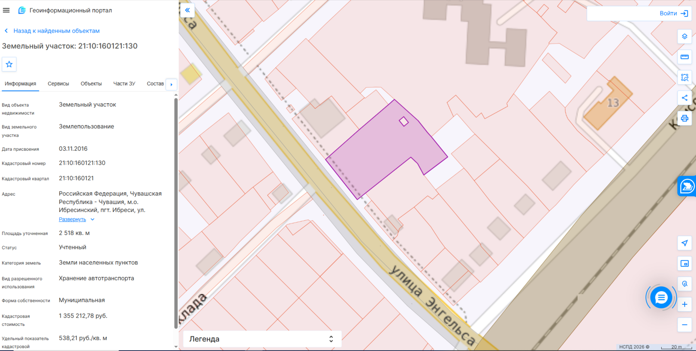Open the chat support bubble
696x351 pixels.
click(661, 297)
